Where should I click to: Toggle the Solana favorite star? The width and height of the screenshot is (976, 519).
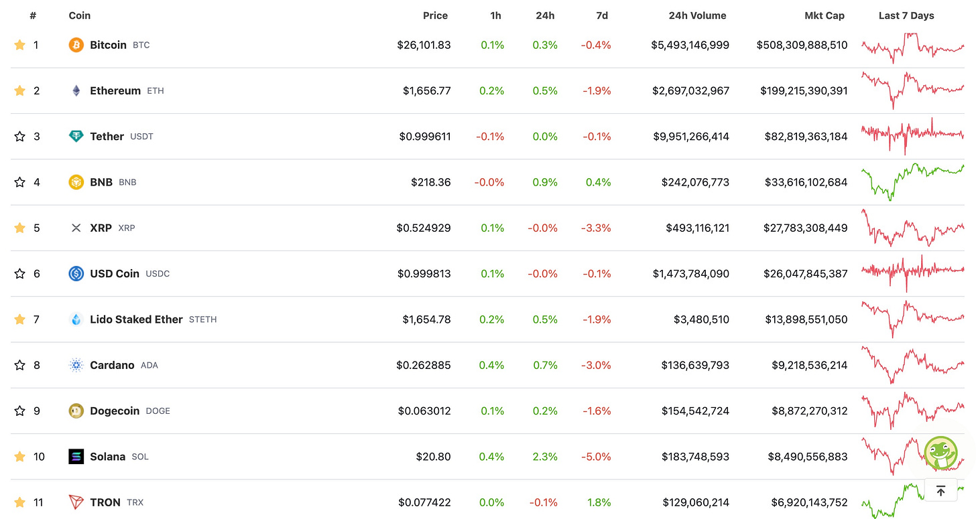click(x=19, y=457)
